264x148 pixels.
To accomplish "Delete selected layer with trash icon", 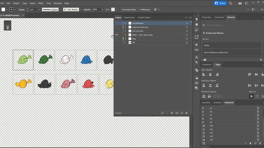I will coord(186,113).
